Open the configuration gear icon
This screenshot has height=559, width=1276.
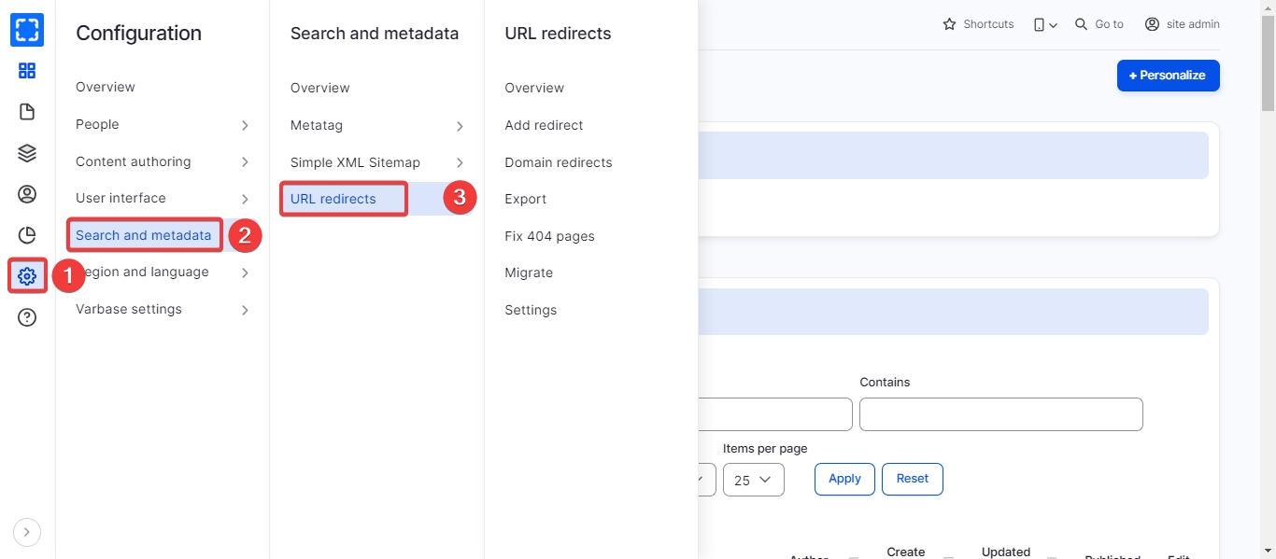(x=27, y=276)
